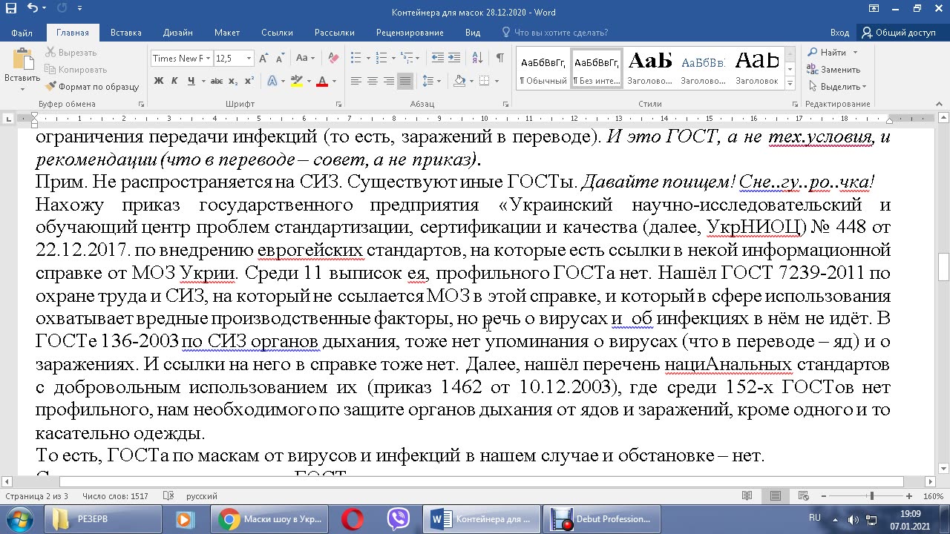The image size is (950, 534).
Task: Toggle bullet list button
Action: [x=356, y=58]
